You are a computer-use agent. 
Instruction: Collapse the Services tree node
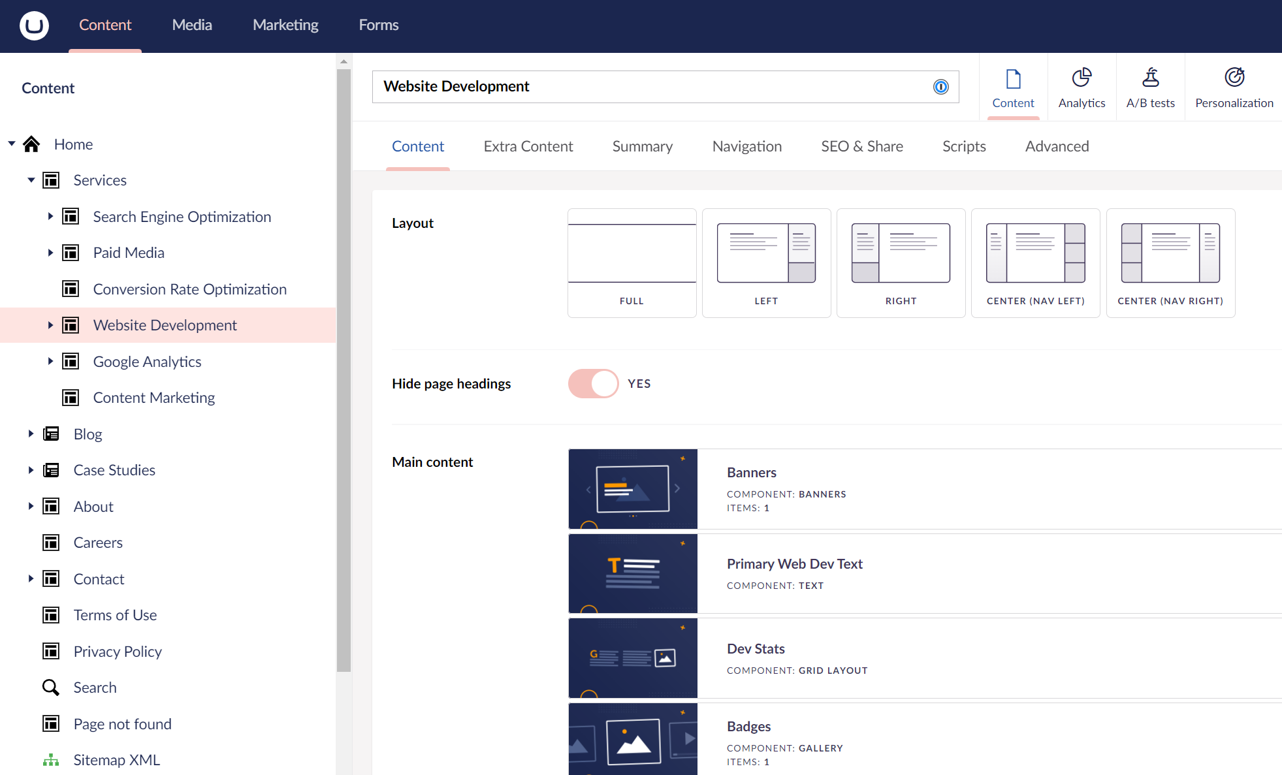coord(31,180)
